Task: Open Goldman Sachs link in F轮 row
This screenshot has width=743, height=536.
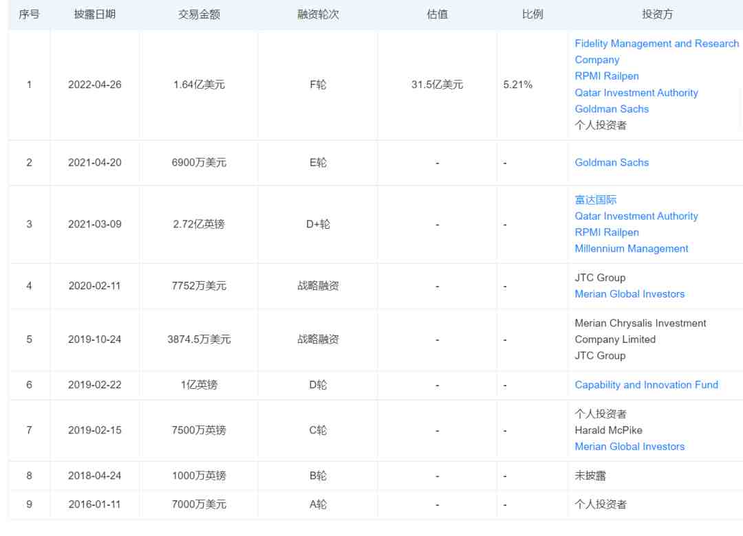Action: pos(612,109)
